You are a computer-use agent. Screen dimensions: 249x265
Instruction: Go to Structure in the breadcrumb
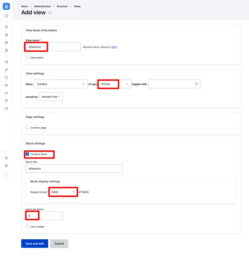[x=62, y=7]
